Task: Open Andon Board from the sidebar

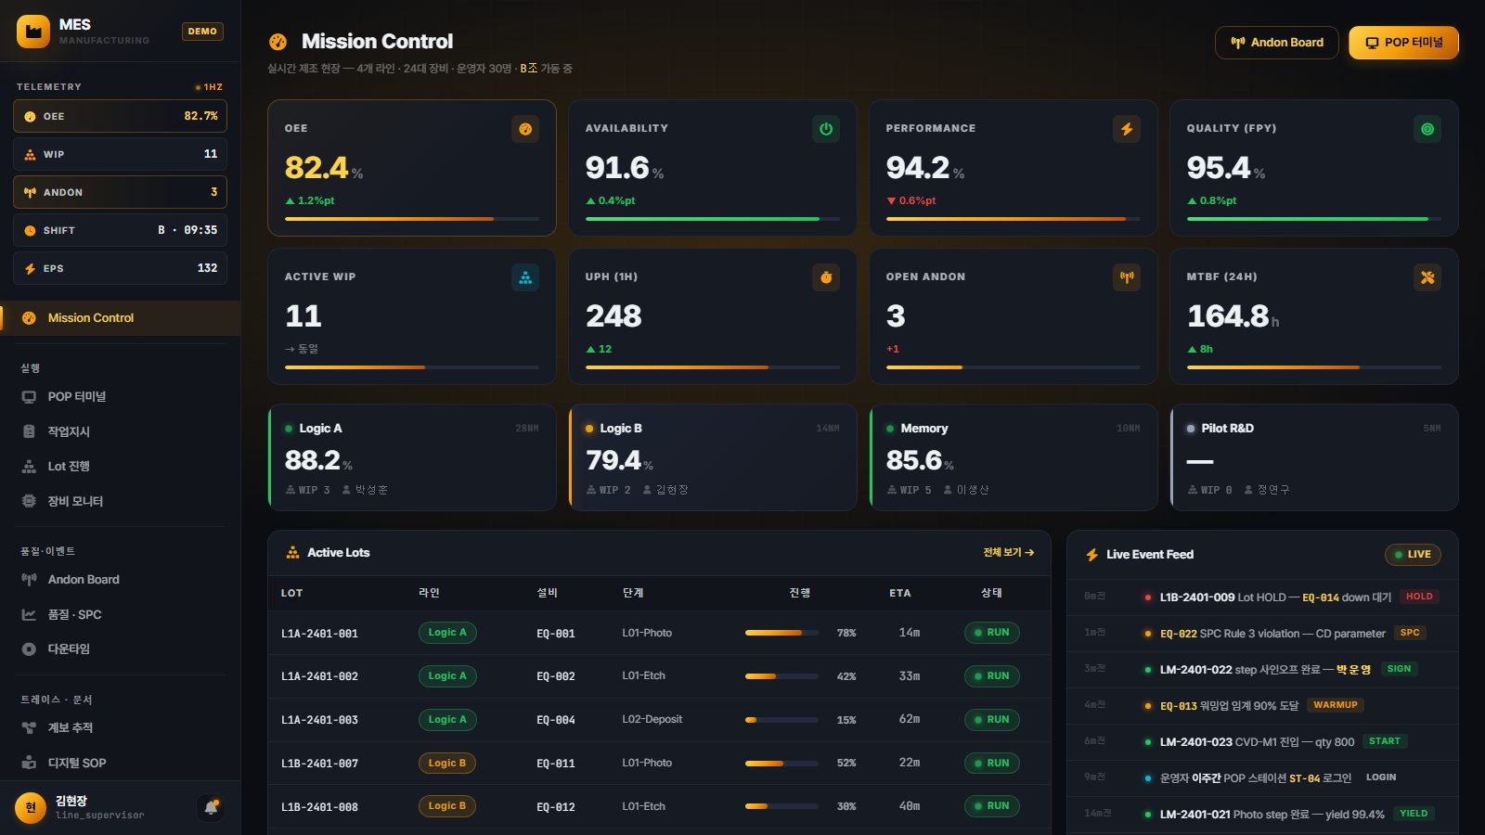Action: [x=121, y=580]
